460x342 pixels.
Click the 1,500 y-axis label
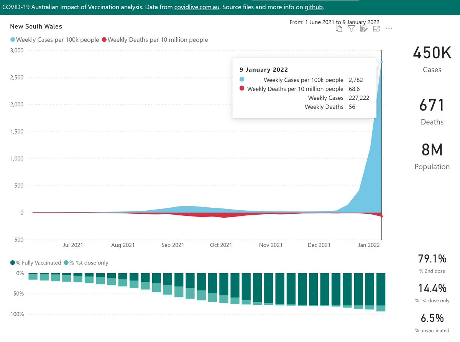[x=17, y=132]
